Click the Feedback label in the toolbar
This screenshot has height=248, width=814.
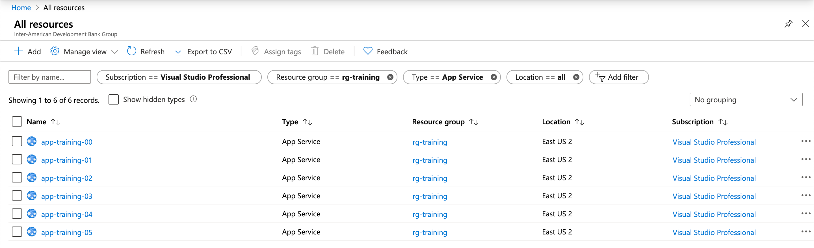tap(392, 51)
